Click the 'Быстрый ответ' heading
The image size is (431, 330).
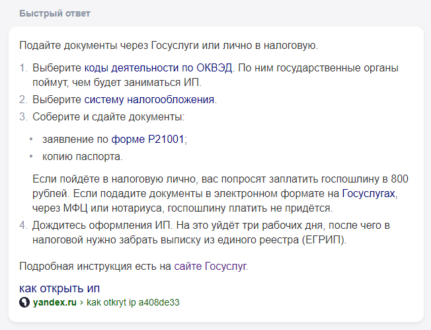55,13
